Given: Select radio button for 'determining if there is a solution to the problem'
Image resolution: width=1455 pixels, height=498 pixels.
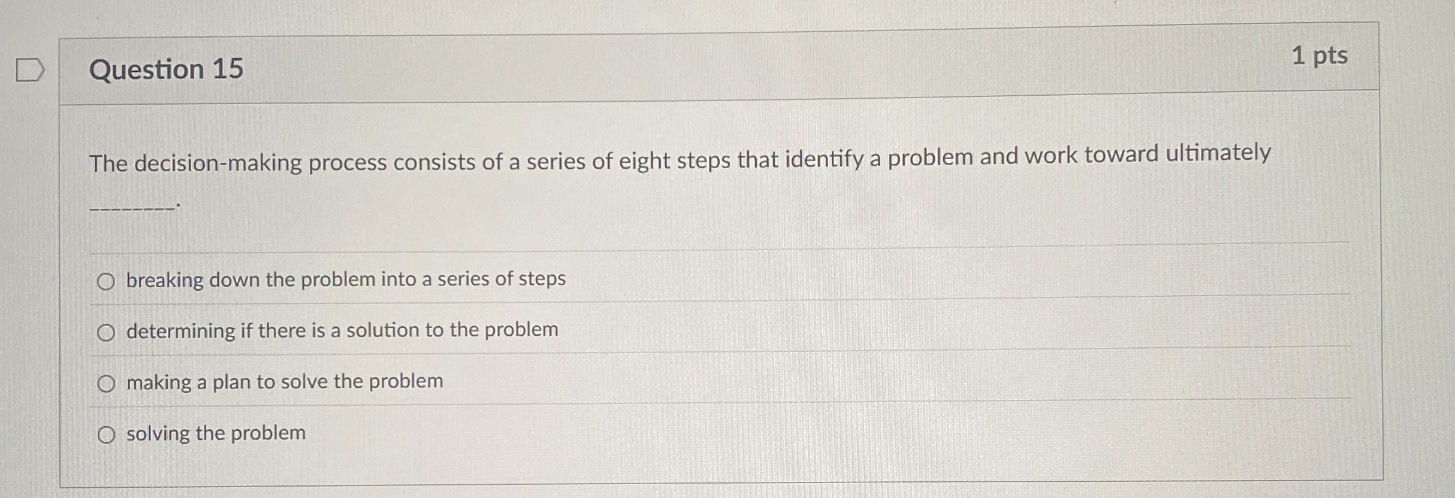Looking at the screenshot, I should click(x=106, y=331).
